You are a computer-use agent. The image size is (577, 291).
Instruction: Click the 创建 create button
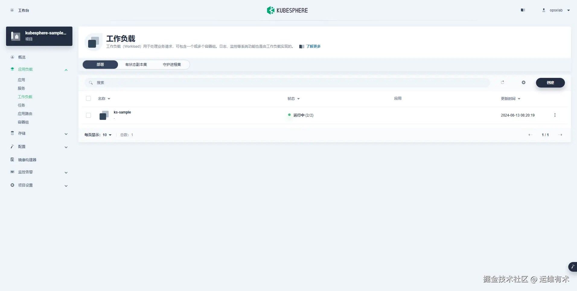[x=550, y=82]
